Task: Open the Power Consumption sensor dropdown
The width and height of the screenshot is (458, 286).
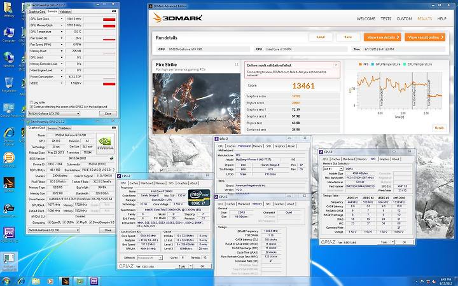Action: pyautogui.click(x=61, y=77)
